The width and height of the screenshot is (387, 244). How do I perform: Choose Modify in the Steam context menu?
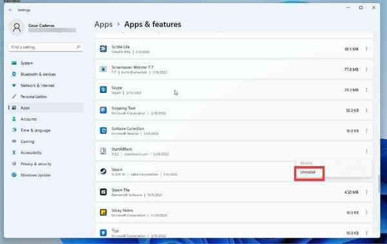tap(306, 163)
